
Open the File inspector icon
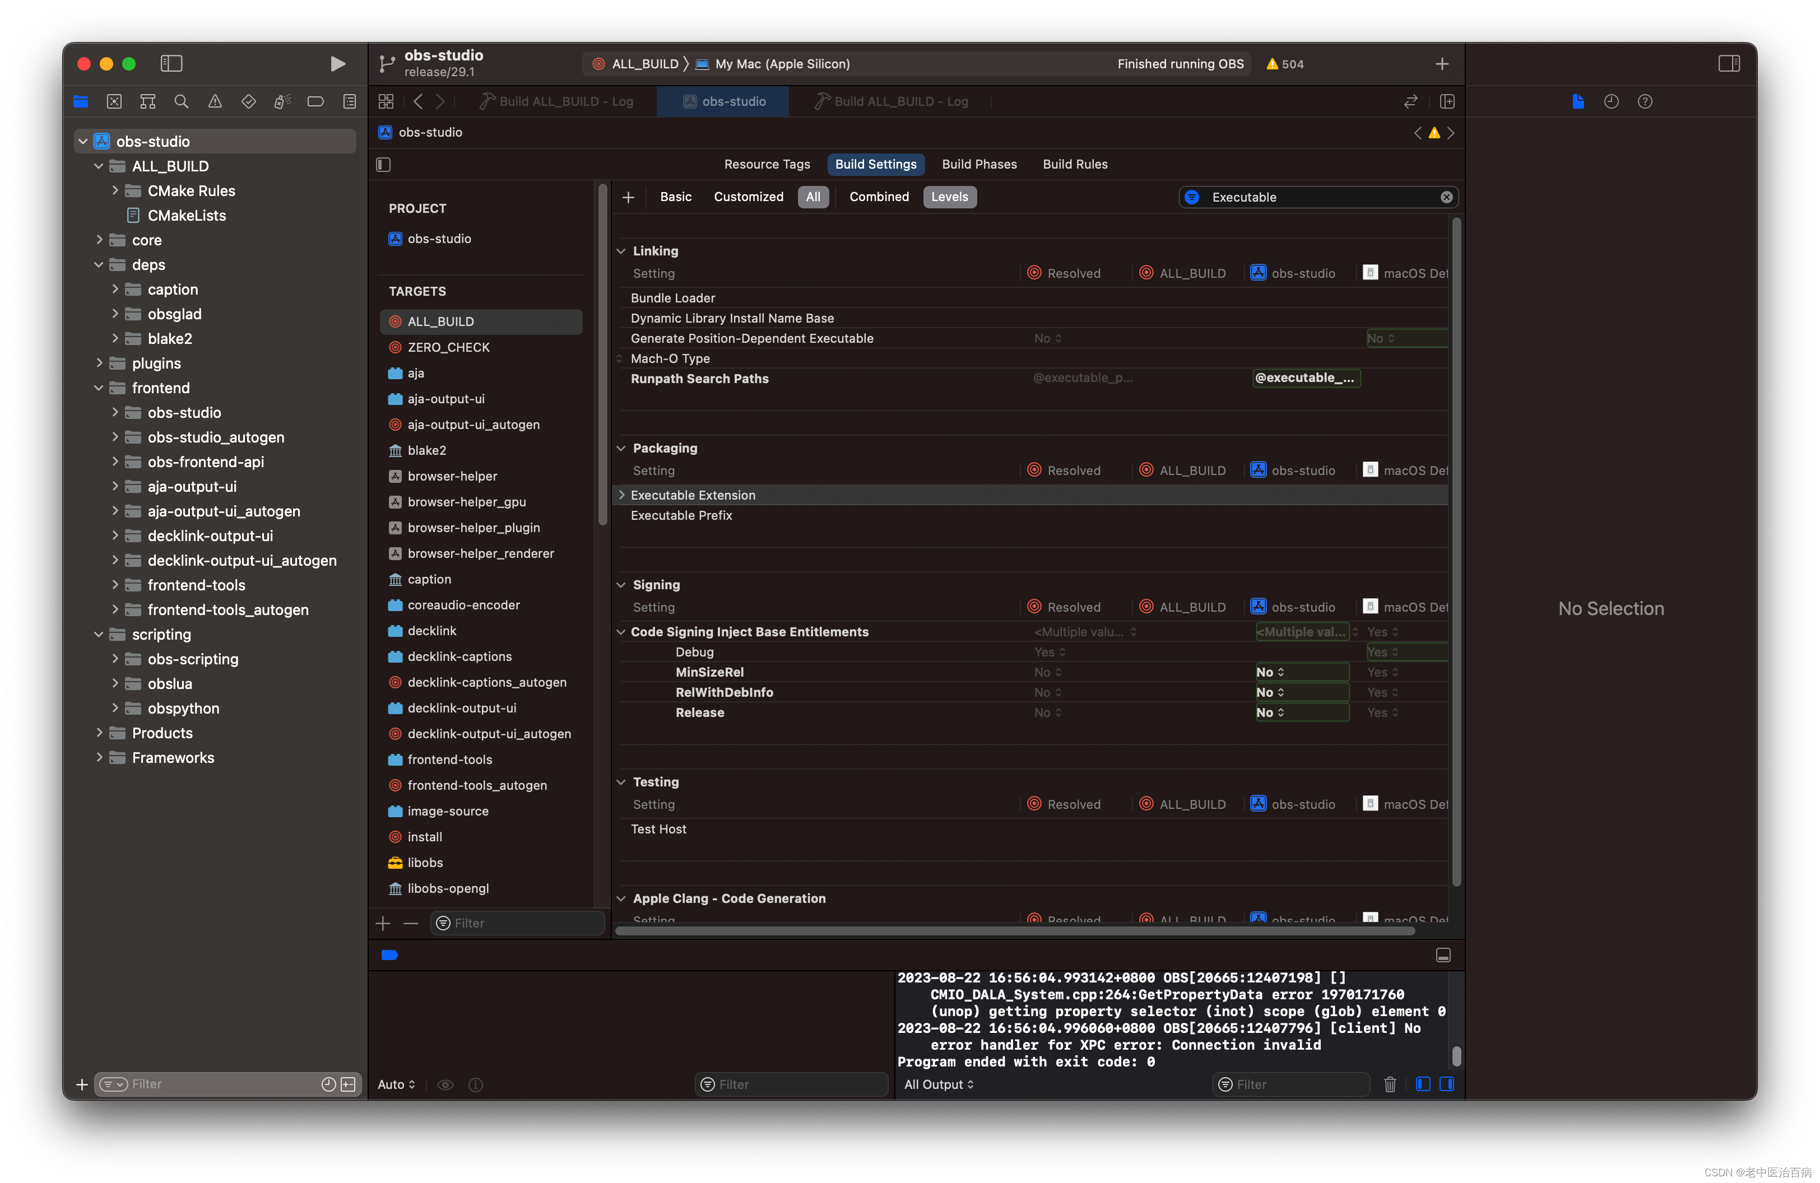1578,101
